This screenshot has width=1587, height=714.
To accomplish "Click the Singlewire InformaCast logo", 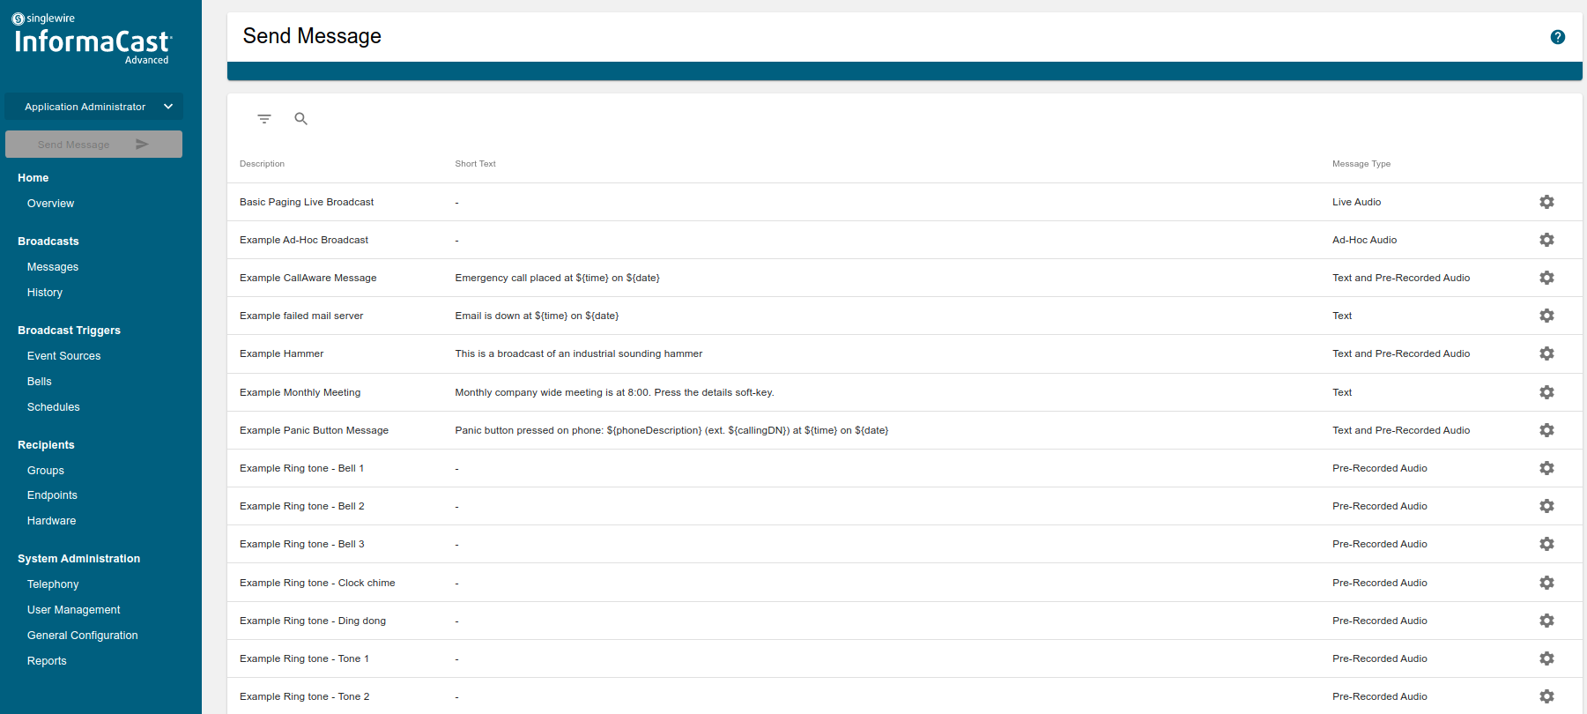I will pyautogui.click(x=92, y=40).
